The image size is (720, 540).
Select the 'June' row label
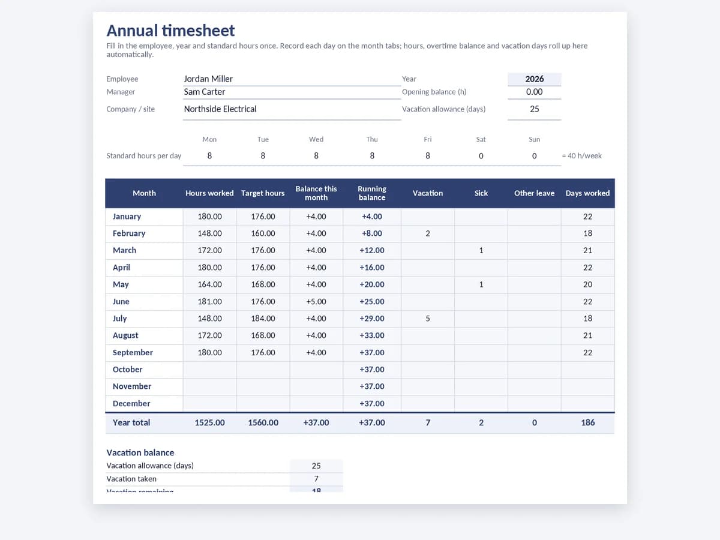coord(144,302)
